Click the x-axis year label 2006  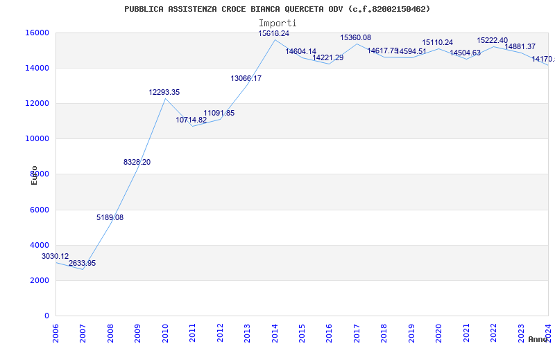[x=56, y=332]
